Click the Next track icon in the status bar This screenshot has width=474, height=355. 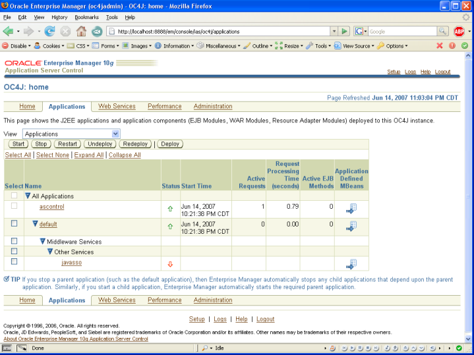tap(376, 348)
